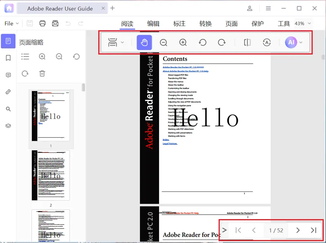Click the zoom out magnifier in reading toolbar

pyautogui.click(x=164, y=42)
